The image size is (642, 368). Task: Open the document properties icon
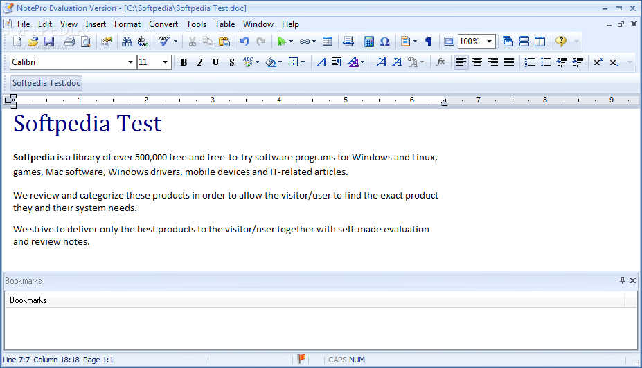pyautogui.click(x=107, y=42)
